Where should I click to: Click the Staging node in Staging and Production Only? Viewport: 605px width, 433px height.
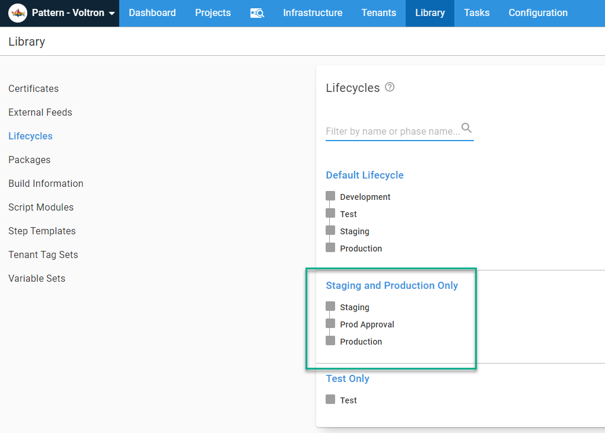[330, 306]
